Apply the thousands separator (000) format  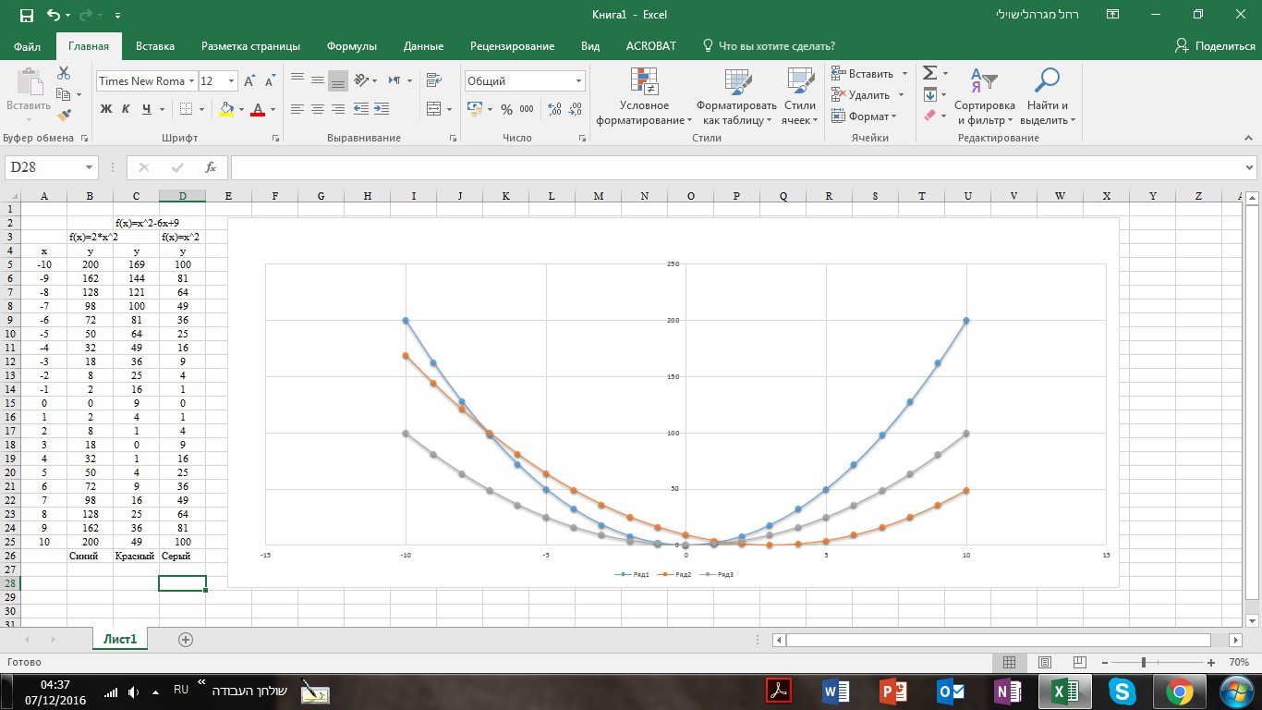527,109
